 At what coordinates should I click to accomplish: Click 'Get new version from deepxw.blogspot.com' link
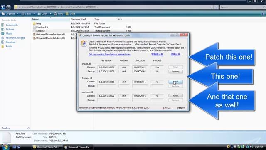(109, 54)
